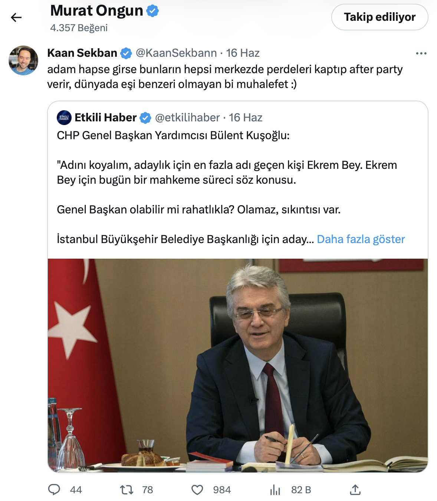
Task: Open the @etkilihaber handle link
Action: pyautogui.click(x=187, y=118)
